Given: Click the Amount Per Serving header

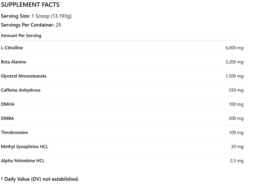Looking at the screenshot, I should point(21,35).
